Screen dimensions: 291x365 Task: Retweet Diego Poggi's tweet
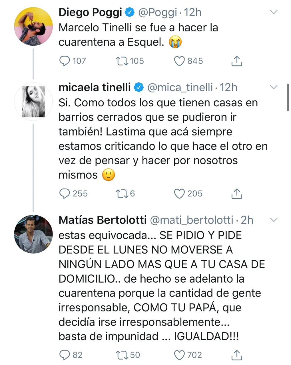tap(122, 61)
